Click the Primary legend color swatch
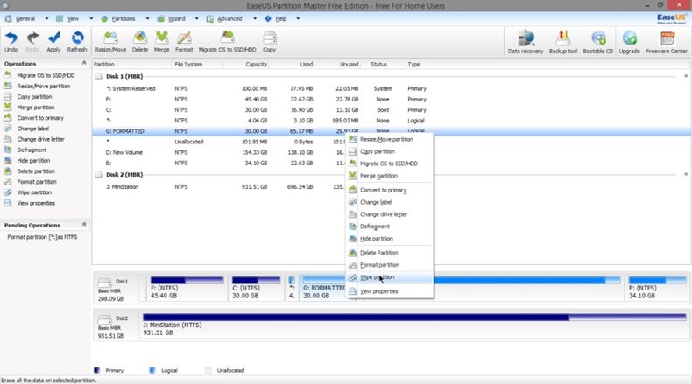Screen dimensions: 692x384 click(97, 370)
